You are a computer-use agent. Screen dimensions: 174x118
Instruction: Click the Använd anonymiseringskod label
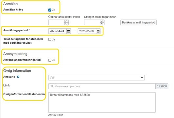pos(22,60)
